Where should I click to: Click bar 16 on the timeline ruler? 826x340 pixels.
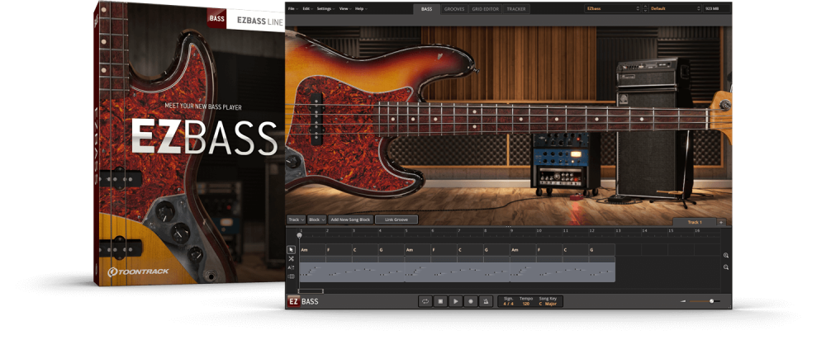697,231
